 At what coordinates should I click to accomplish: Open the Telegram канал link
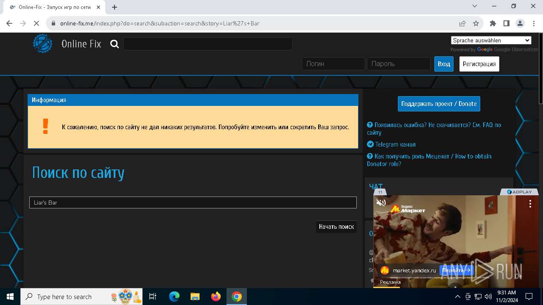pos(395,144)
